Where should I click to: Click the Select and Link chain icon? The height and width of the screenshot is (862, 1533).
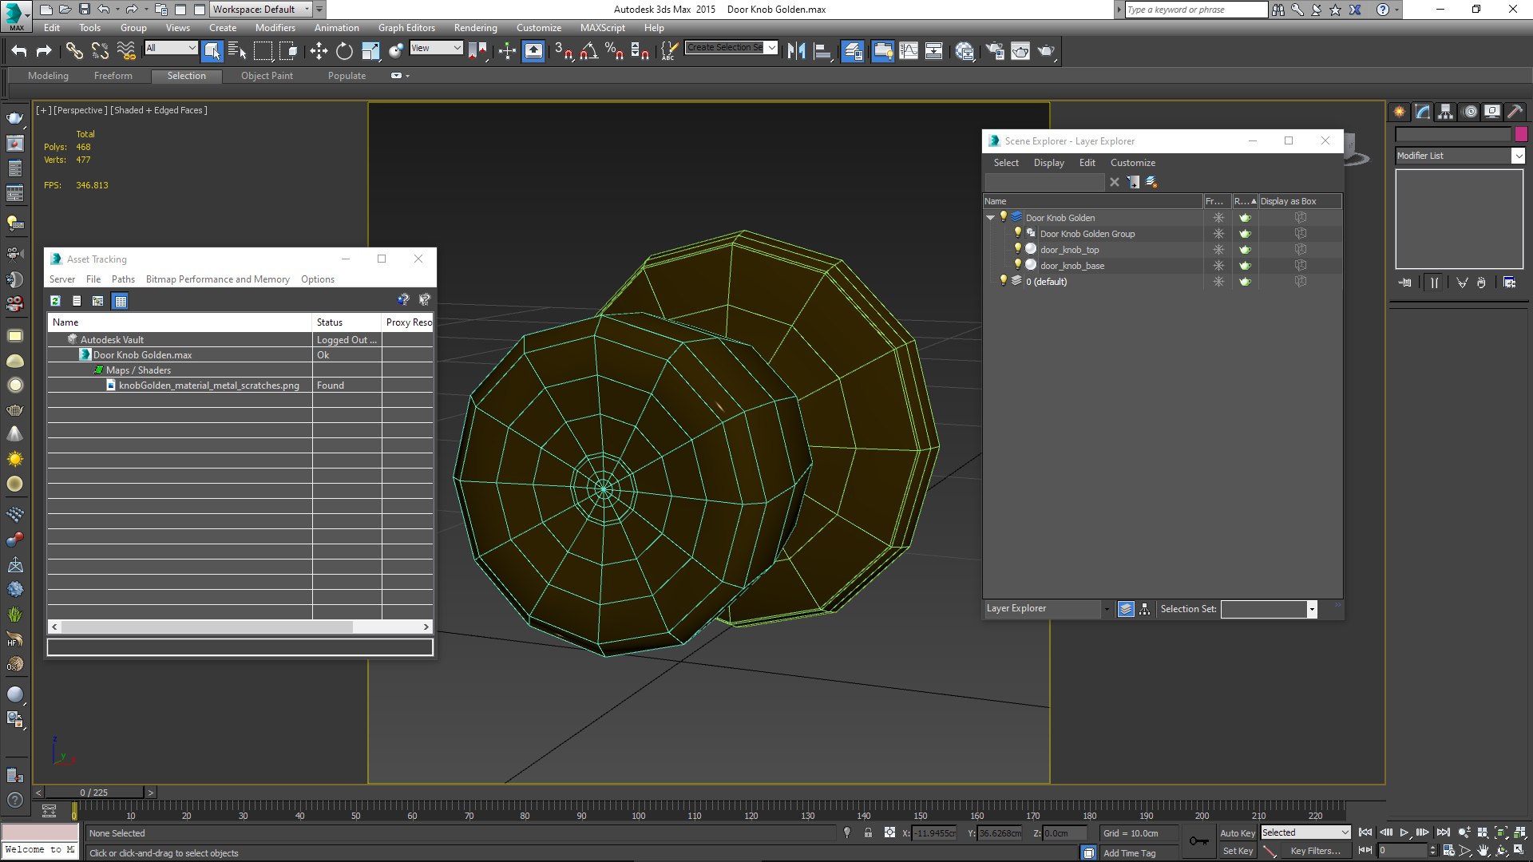point(74,51)
